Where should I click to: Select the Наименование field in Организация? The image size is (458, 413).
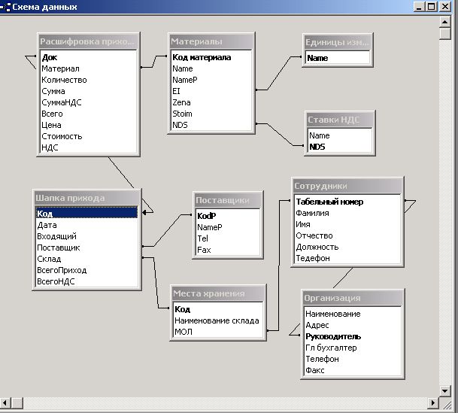(353, 314)
